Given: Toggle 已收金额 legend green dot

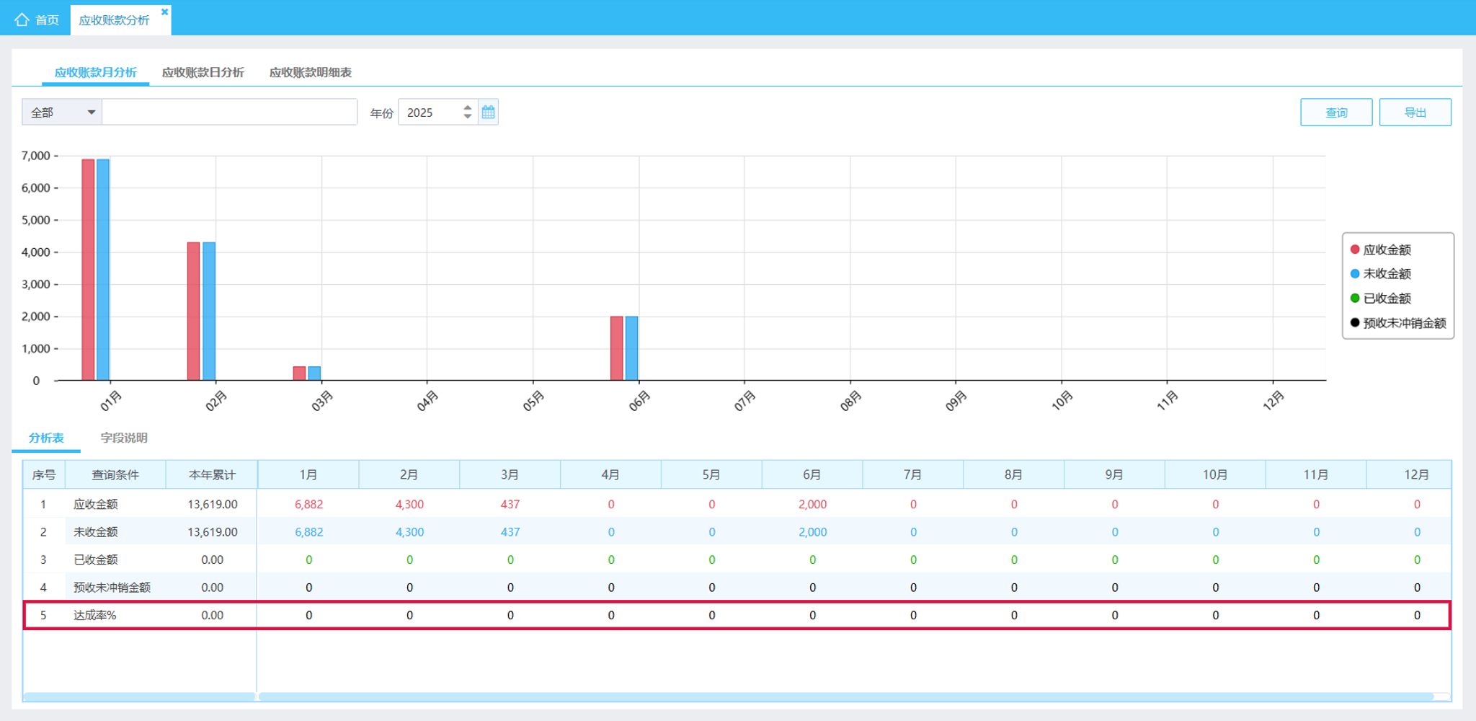Looking at the screenshot, I should click(x=1355, y=298).
